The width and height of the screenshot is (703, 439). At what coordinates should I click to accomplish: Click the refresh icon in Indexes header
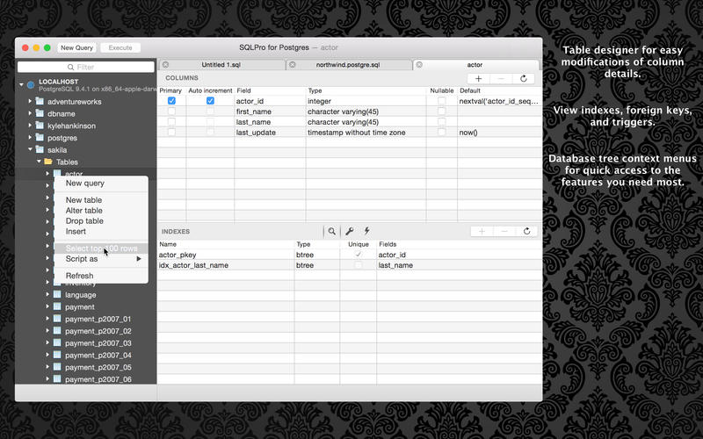pyautogui.click(x=525, y=231)
